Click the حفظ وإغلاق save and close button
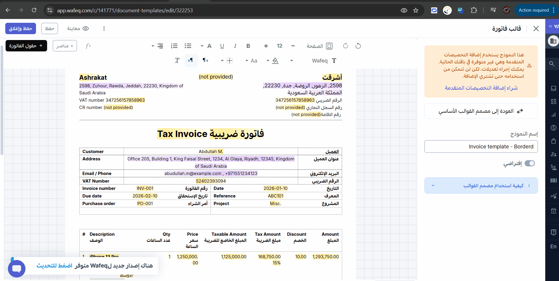 (20, 28)
